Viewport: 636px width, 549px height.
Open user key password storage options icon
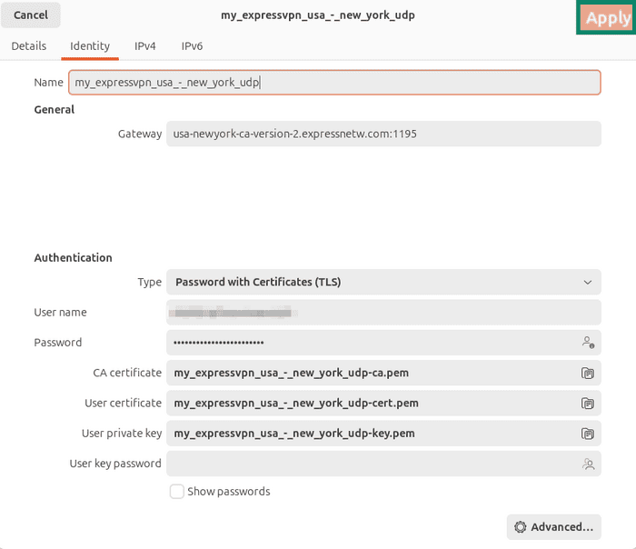[x=588, y=464]
